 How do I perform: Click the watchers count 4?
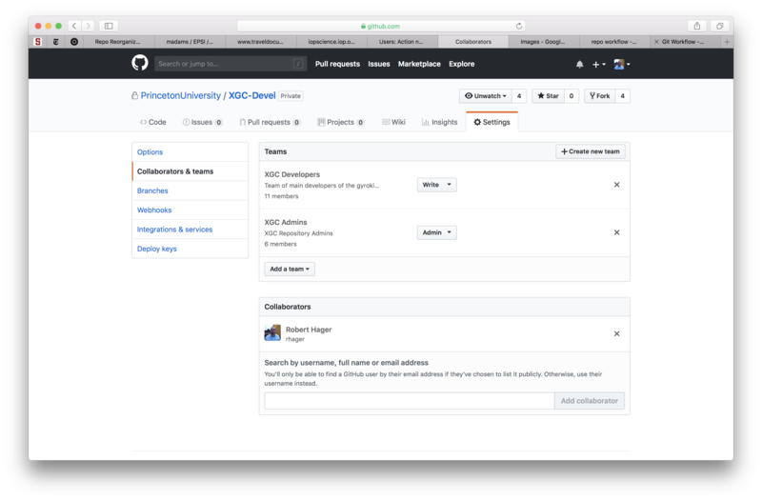519,96
